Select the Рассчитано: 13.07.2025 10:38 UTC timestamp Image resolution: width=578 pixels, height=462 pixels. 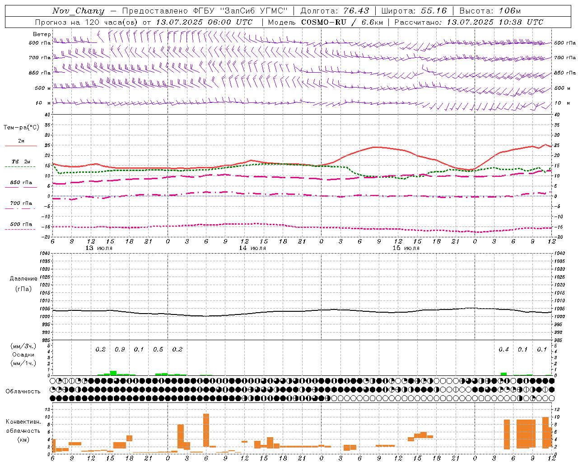(469, 22)
